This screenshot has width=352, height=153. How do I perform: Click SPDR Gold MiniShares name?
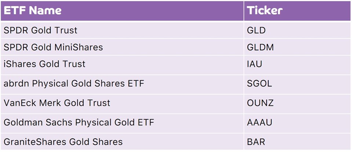(53, 47)
